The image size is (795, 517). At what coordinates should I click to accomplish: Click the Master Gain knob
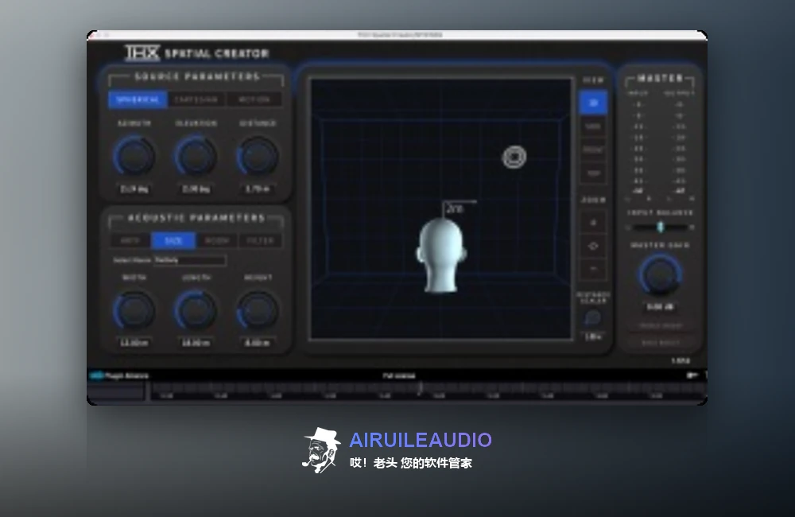660,274
